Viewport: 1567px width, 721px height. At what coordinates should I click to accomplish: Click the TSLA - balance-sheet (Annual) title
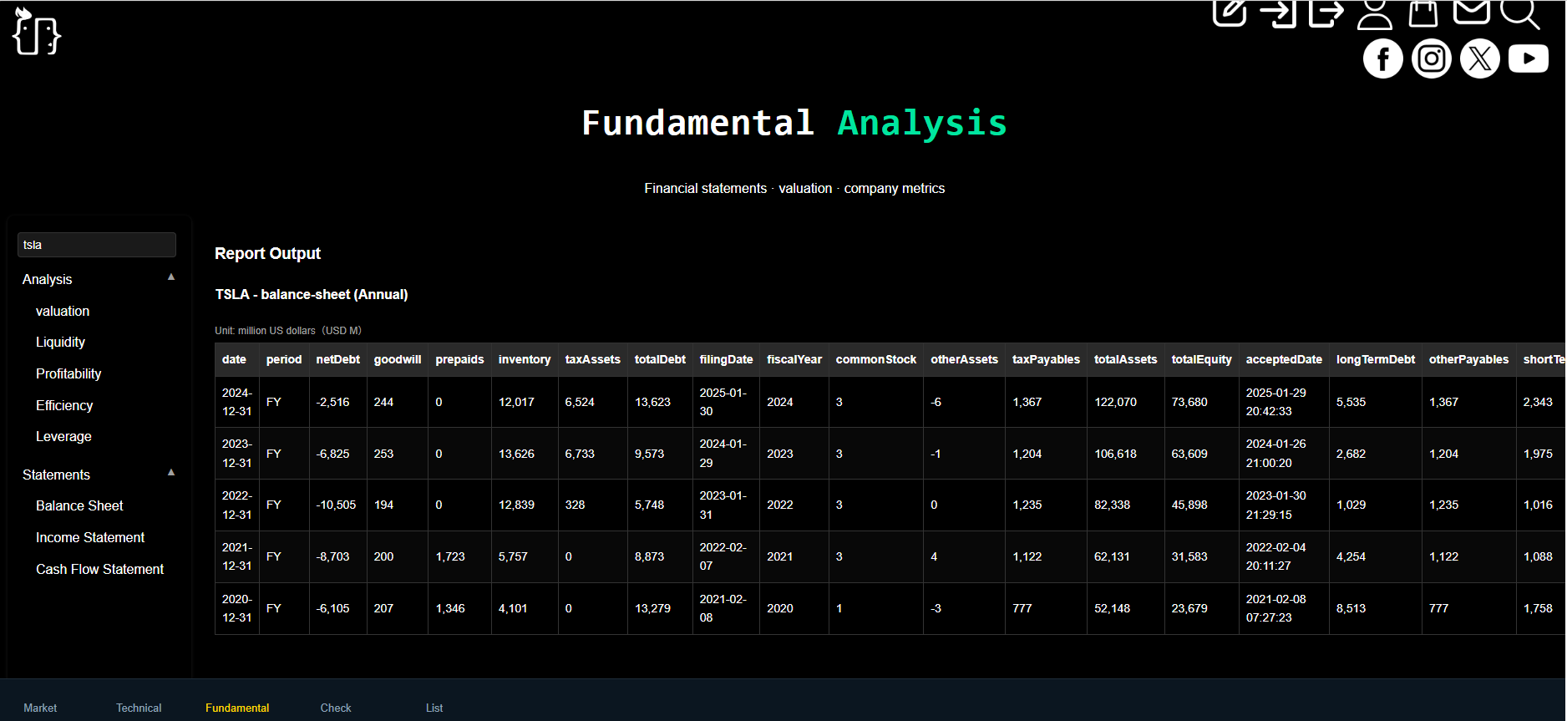(312, 294)
